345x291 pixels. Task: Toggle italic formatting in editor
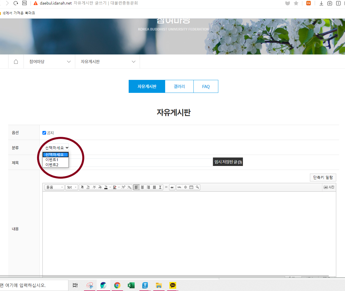(x=94, y=187)
